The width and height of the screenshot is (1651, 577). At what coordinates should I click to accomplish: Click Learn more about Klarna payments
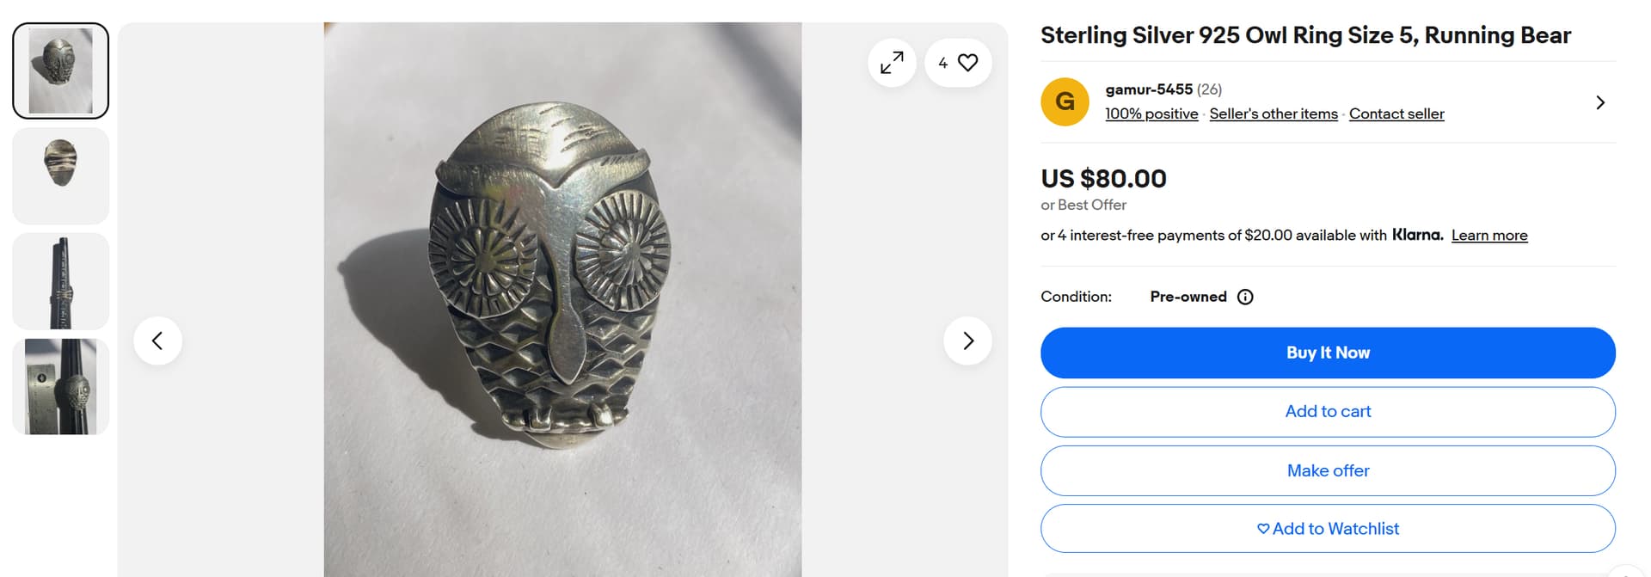coord(1488,236)
